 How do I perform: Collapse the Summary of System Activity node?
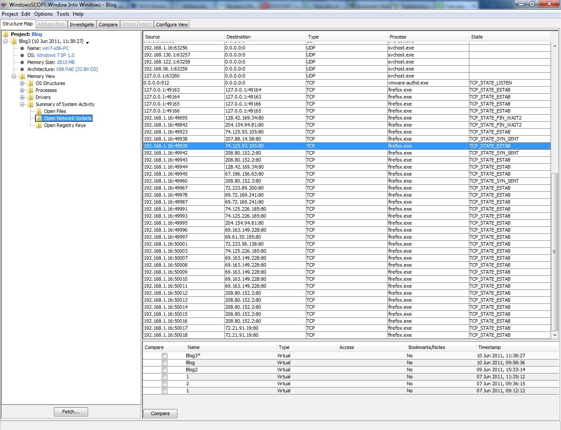click(22, 104)
